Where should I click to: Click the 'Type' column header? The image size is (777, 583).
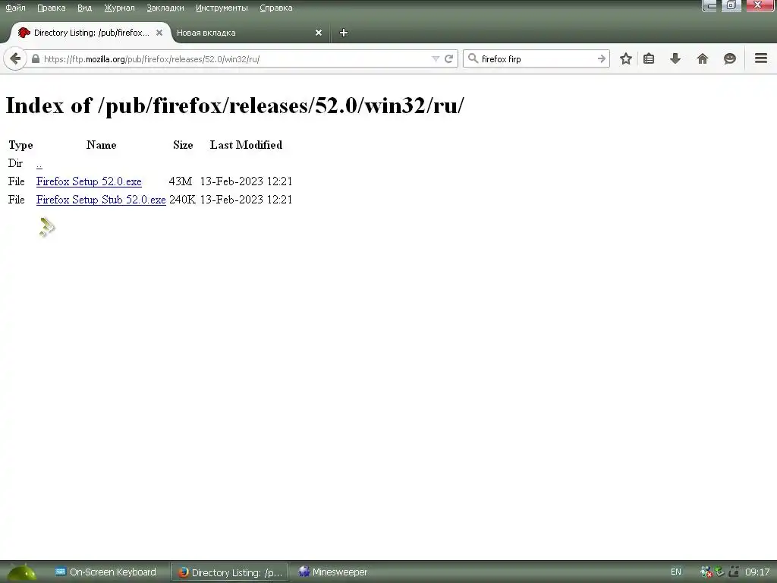[20, 145]
